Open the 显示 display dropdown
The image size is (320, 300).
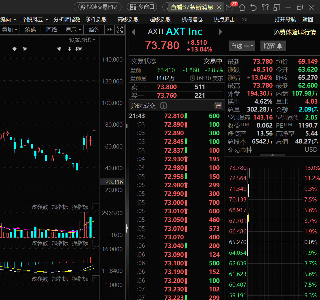click(x=73, y=30)
